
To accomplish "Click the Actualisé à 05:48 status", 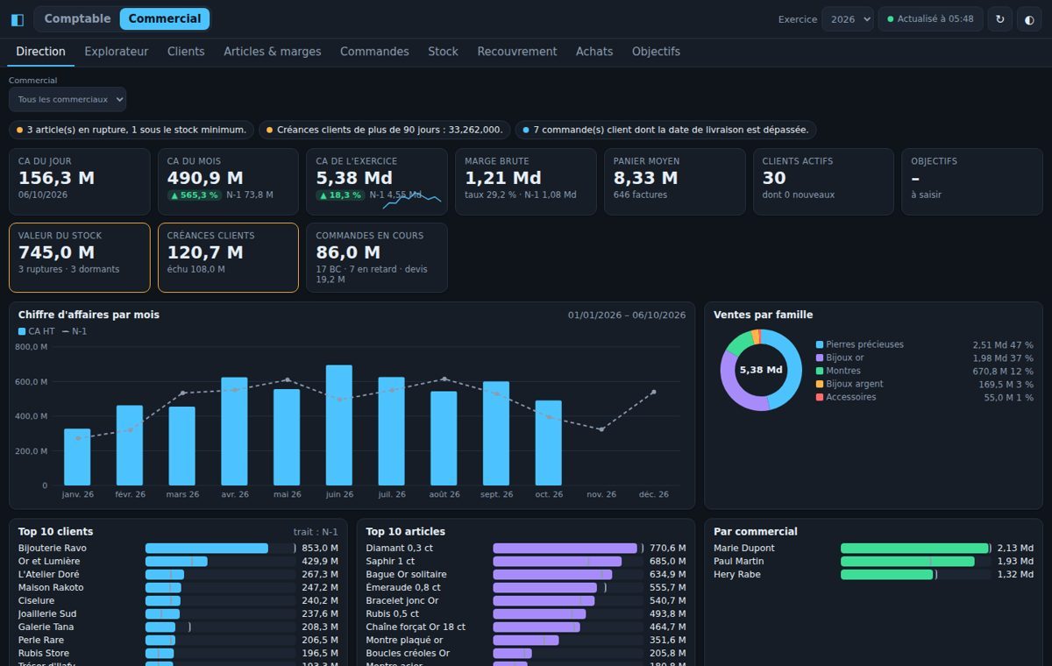I will 930,19.
